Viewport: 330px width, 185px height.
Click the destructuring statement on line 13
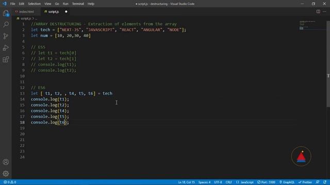(72, 94)
